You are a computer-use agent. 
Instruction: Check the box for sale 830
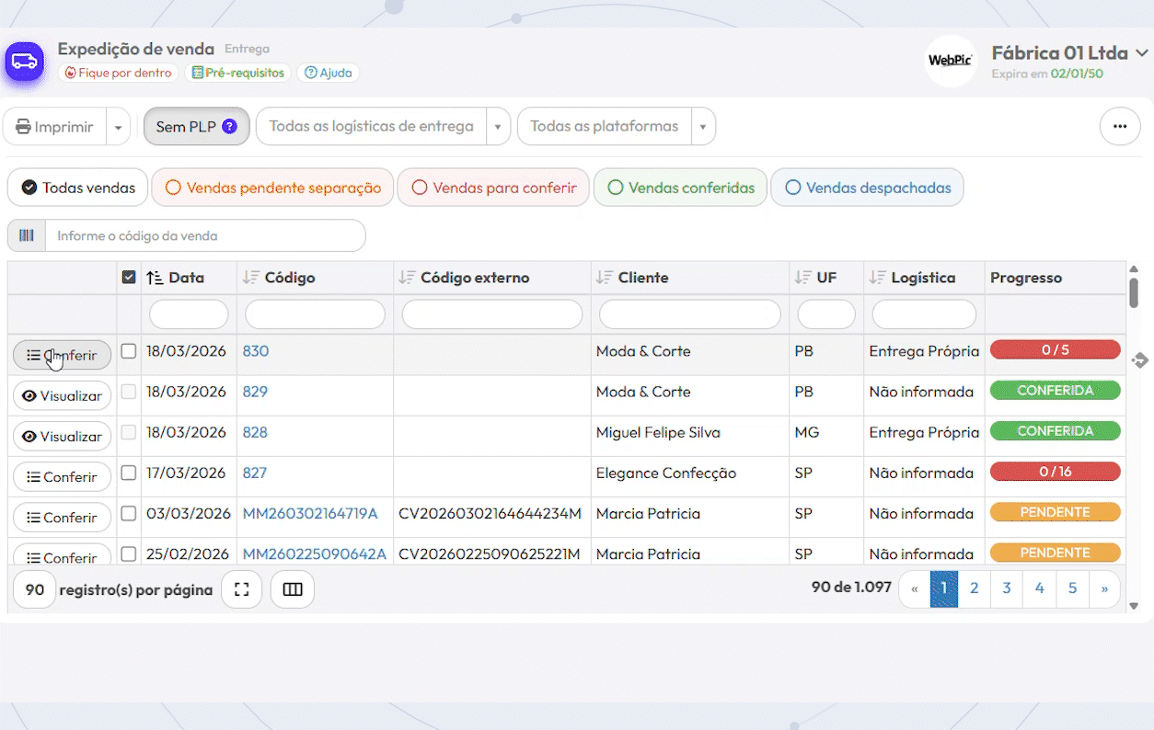129,351
